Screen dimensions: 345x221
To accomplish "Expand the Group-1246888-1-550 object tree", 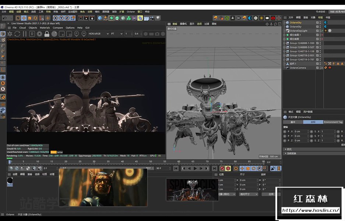I will click(x=285, y=43).
